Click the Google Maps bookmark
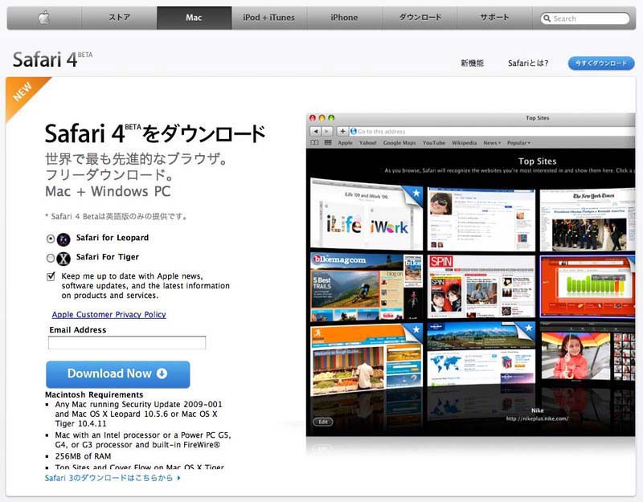Screen dimensions: 643x502 [x=399, y=143]
